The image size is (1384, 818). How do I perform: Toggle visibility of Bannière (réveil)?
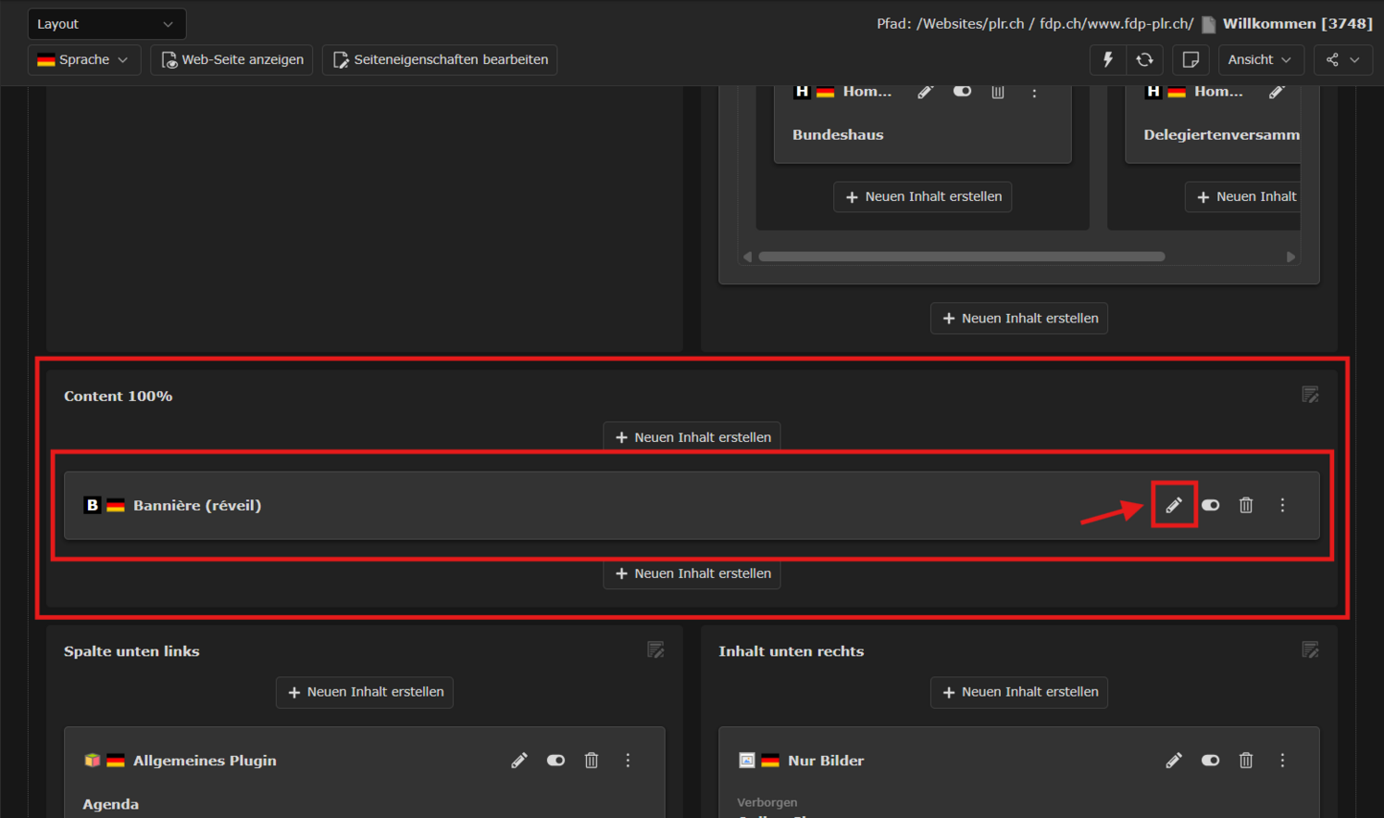pyautogui.click(x=1210, y=505)
